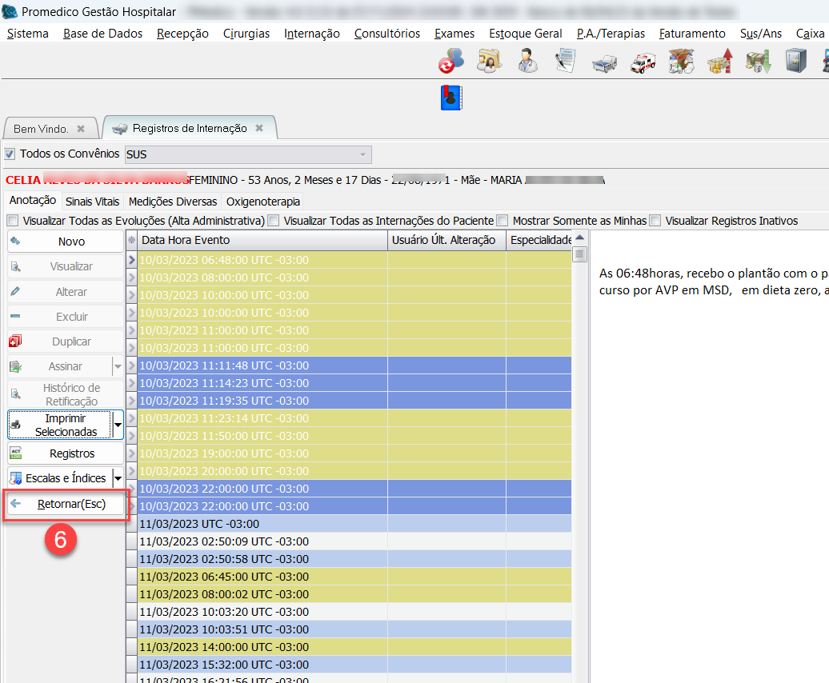This screenshot has height=683, width=829.
Task: Click the document with pen toolbar icon
Action: [x=566, y=61]
